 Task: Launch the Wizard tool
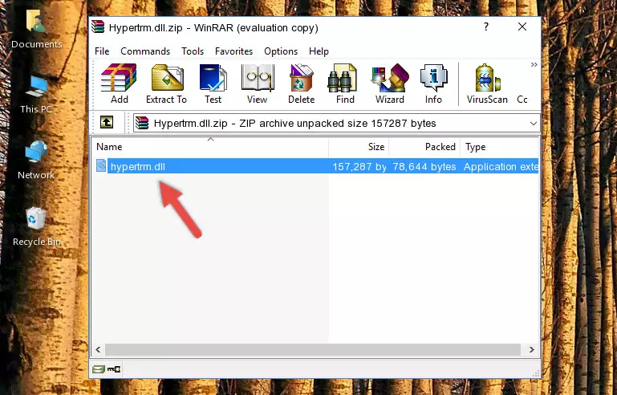[390, 83]
